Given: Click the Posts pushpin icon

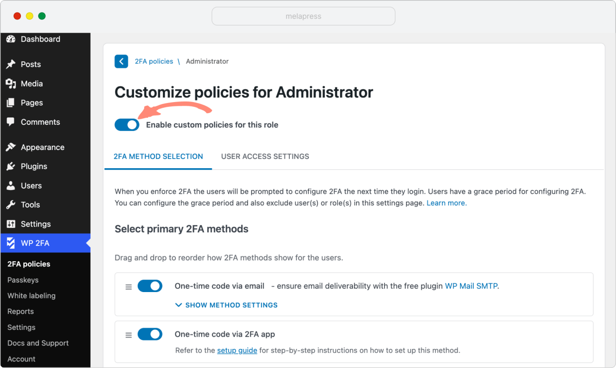Looking at the screenshot, I should (x=11, y=64).
